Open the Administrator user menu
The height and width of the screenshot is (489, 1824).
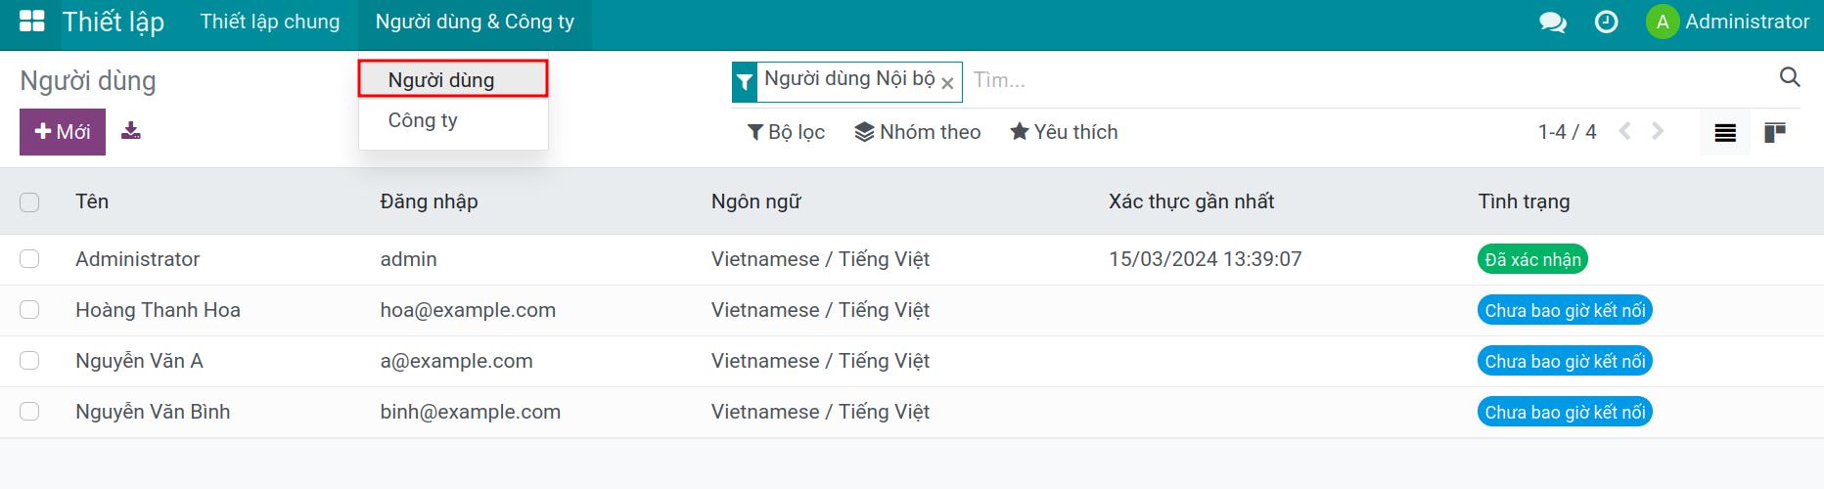(x=1728, y=22)
